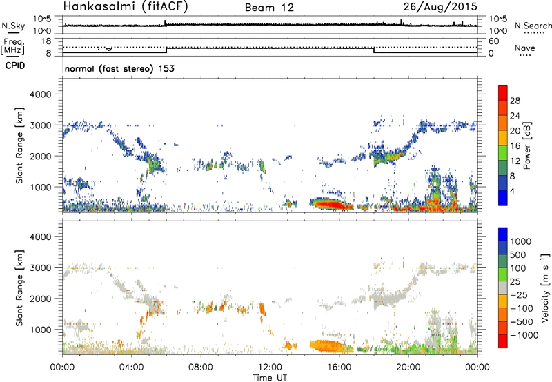Image resolution: width=552 pixels, height=382 pixels.
Task: Click the "500" velocity color bar label
Action: coord(518,254)
